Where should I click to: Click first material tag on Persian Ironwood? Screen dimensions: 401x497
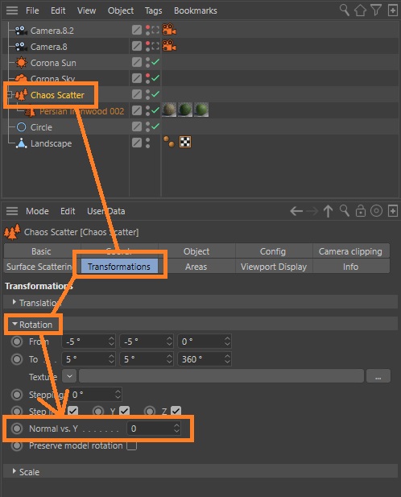click(x=169, y=110)
